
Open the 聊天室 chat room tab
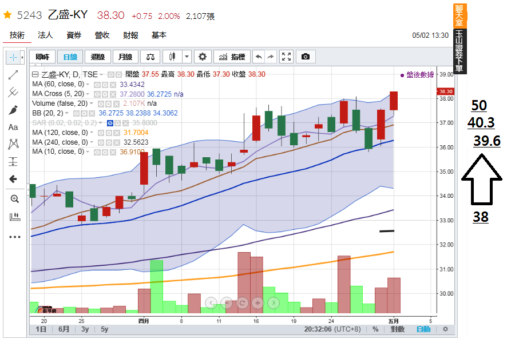coord(459,16)
